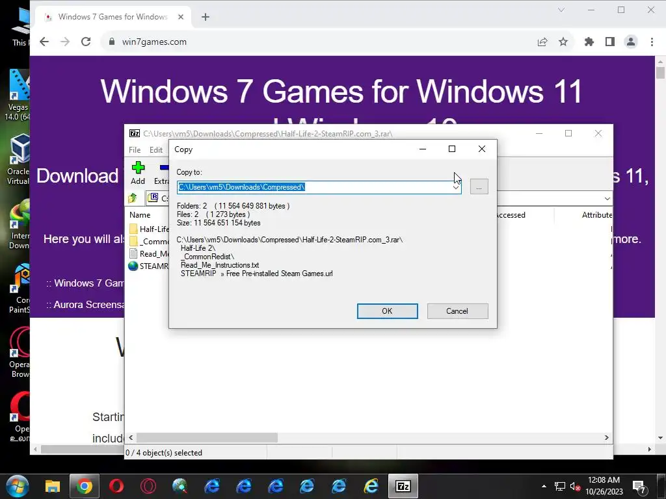Open Oracle VirtualBox desktop shortcut
The image size is (666, 499).
click(18, 159)
